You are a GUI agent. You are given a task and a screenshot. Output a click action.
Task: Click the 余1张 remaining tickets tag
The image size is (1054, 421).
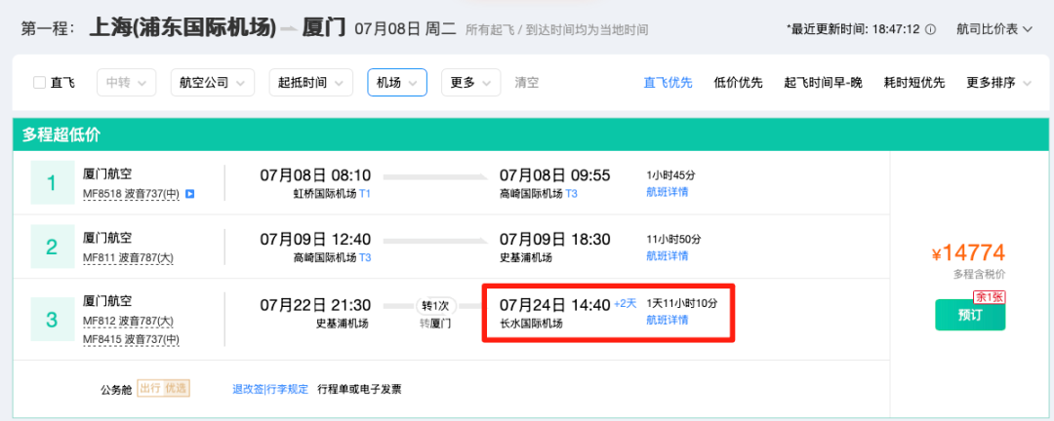(989, 297)
